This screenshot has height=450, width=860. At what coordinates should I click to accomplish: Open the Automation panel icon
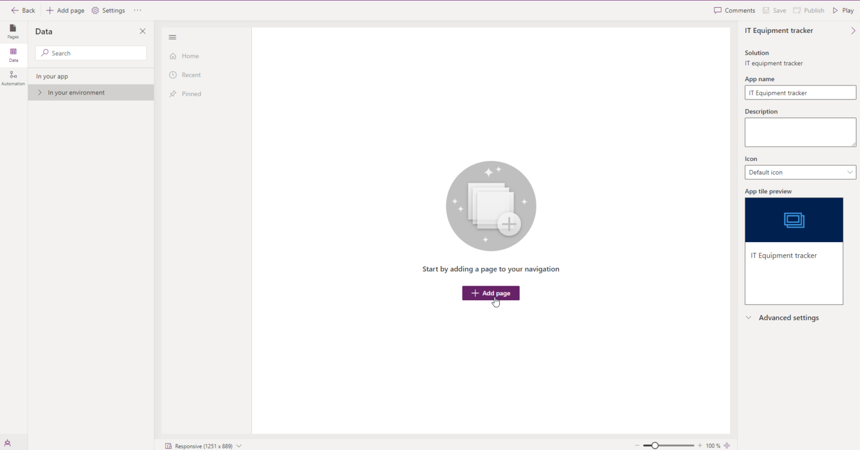coord(13,78)
